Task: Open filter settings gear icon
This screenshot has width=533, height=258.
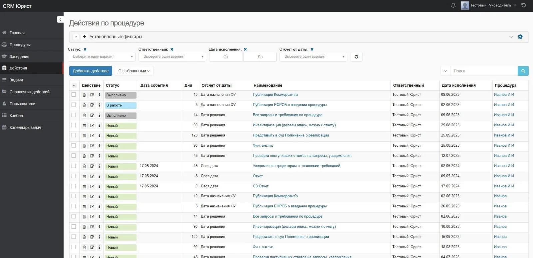Action: click(x=520, y=37)
